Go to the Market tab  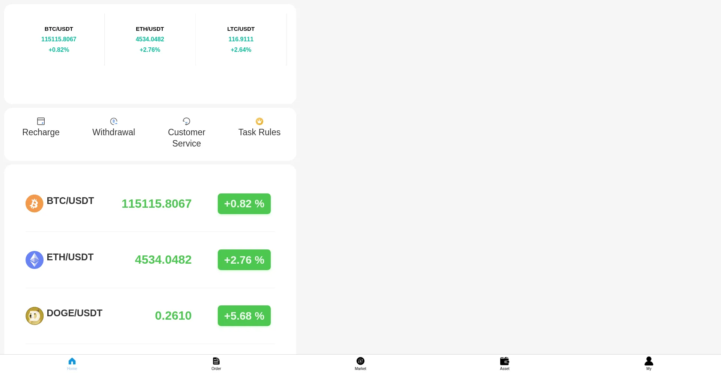(360, 363)
